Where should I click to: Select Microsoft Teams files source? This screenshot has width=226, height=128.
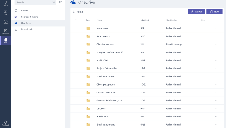point(30,17)
